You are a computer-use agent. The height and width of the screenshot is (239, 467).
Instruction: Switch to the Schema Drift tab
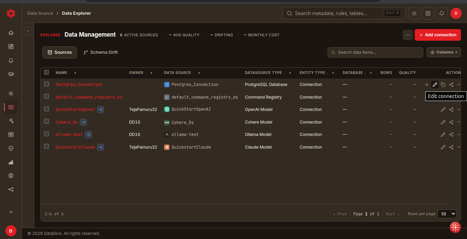tap(101, 52)
